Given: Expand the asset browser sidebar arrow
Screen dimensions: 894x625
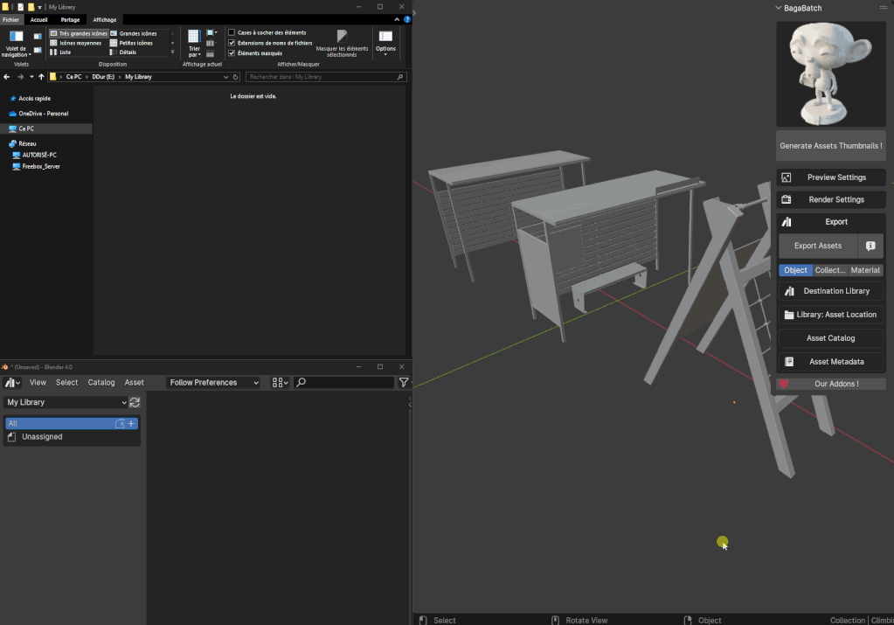Looking at the screenshot, I should click(x=409, y=405).
